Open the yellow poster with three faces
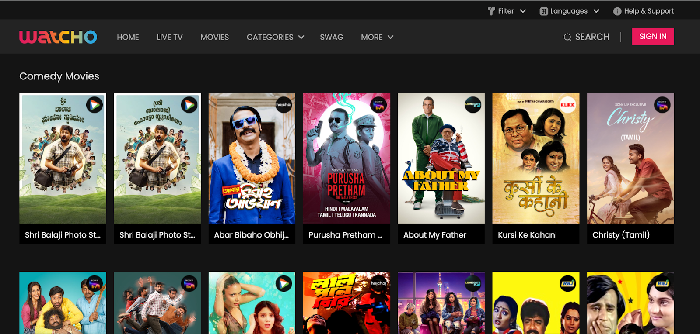 pos(536,303)
